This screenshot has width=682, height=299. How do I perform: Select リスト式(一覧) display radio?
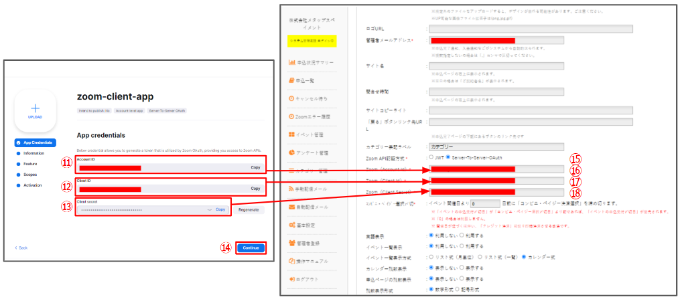tap(480, 257)
